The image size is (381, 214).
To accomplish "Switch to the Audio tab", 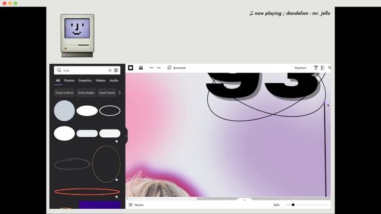I will (114, 81).
